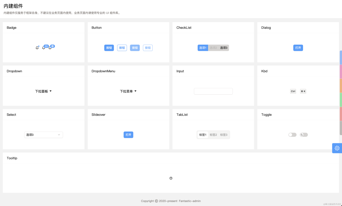
Task: Click the copyright symbol in footer
Action: pos(156,201)
